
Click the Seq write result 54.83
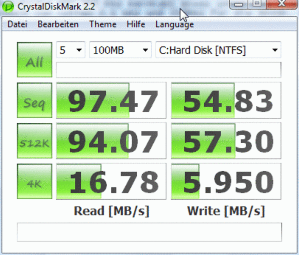tap(226, 100)
